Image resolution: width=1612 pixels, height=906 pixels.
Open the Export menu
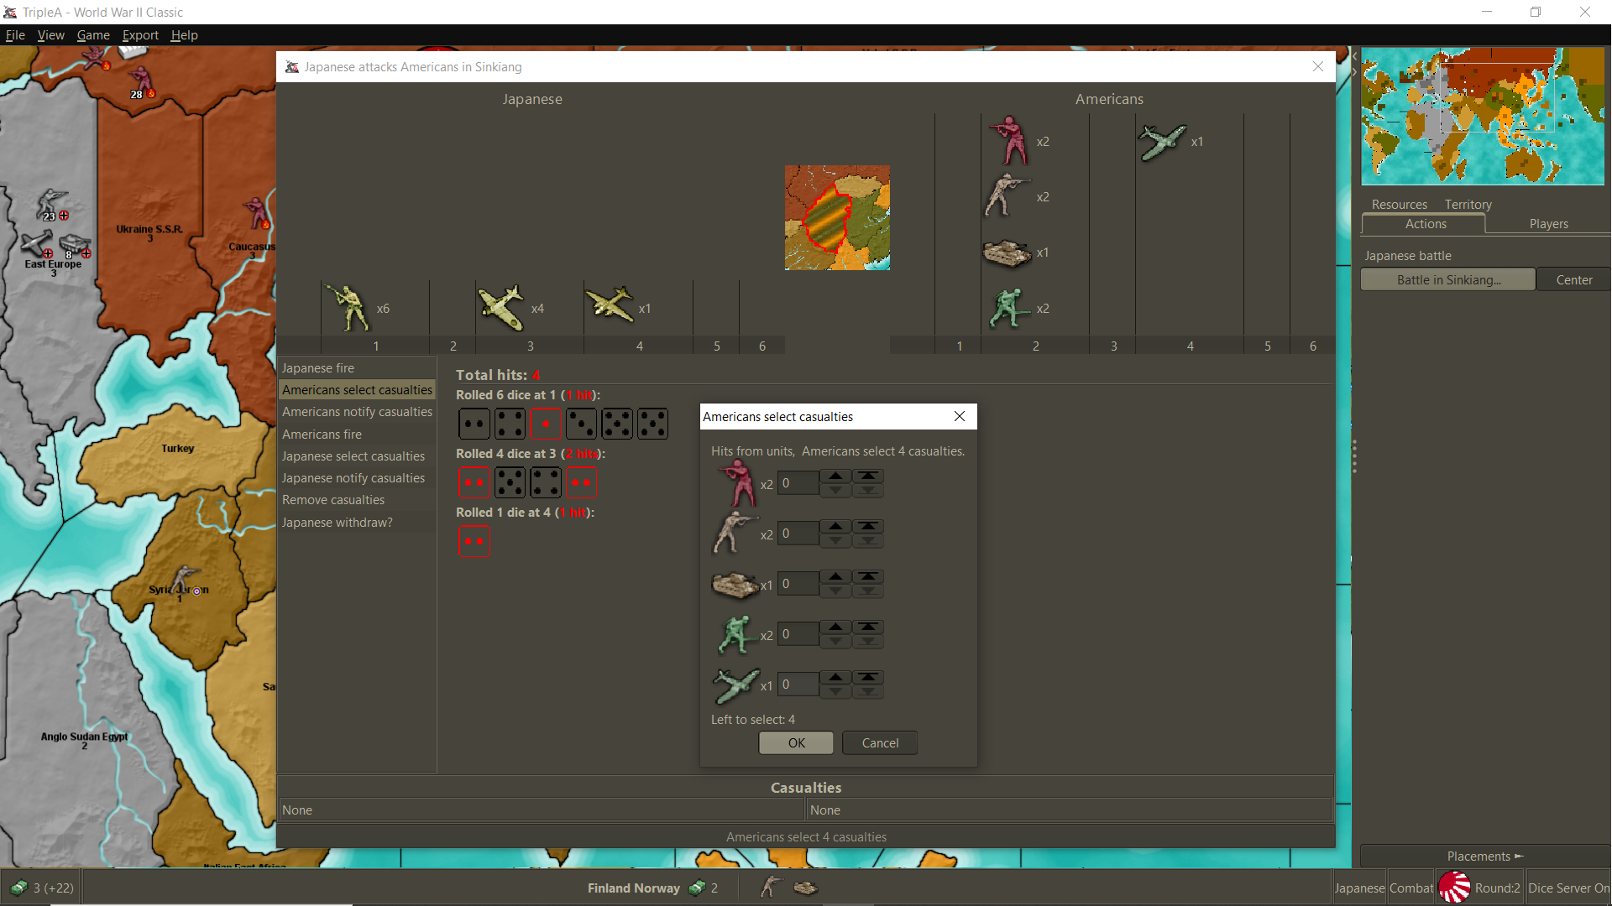[140, 35]
